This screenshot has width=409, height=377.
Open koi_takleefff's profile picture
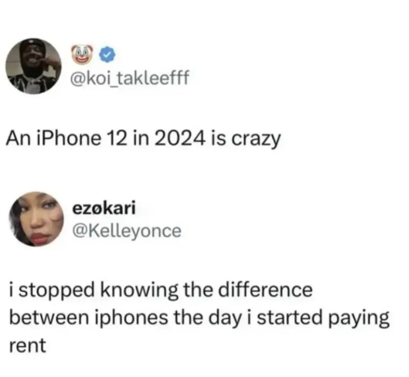34,66
